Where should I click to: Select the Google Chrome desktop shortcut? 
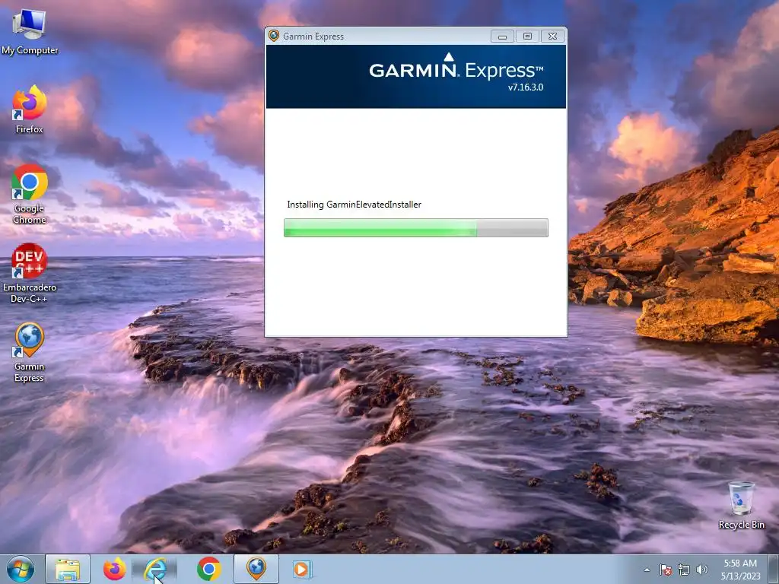click(30, 194)
